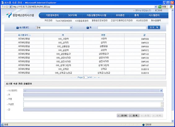Click the greyed-out 삭제 delete button
The width and height of the screenshot is (175, 127).
point(157,116)
